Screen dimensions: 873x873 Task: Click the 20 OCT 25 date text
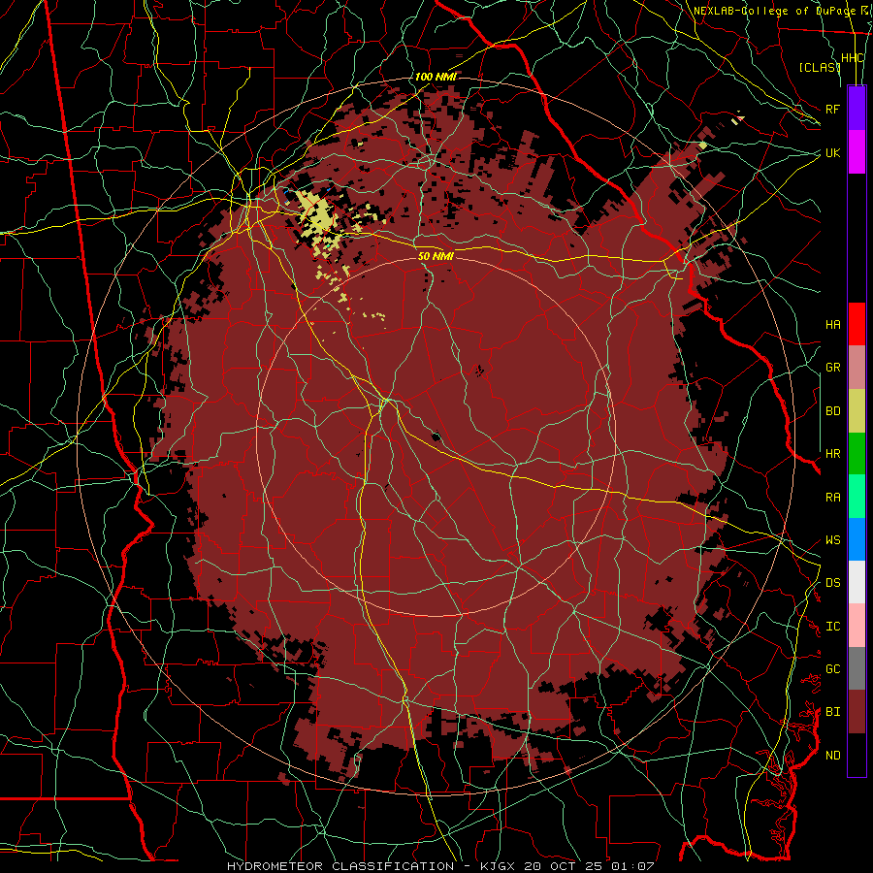coord(564,866)
